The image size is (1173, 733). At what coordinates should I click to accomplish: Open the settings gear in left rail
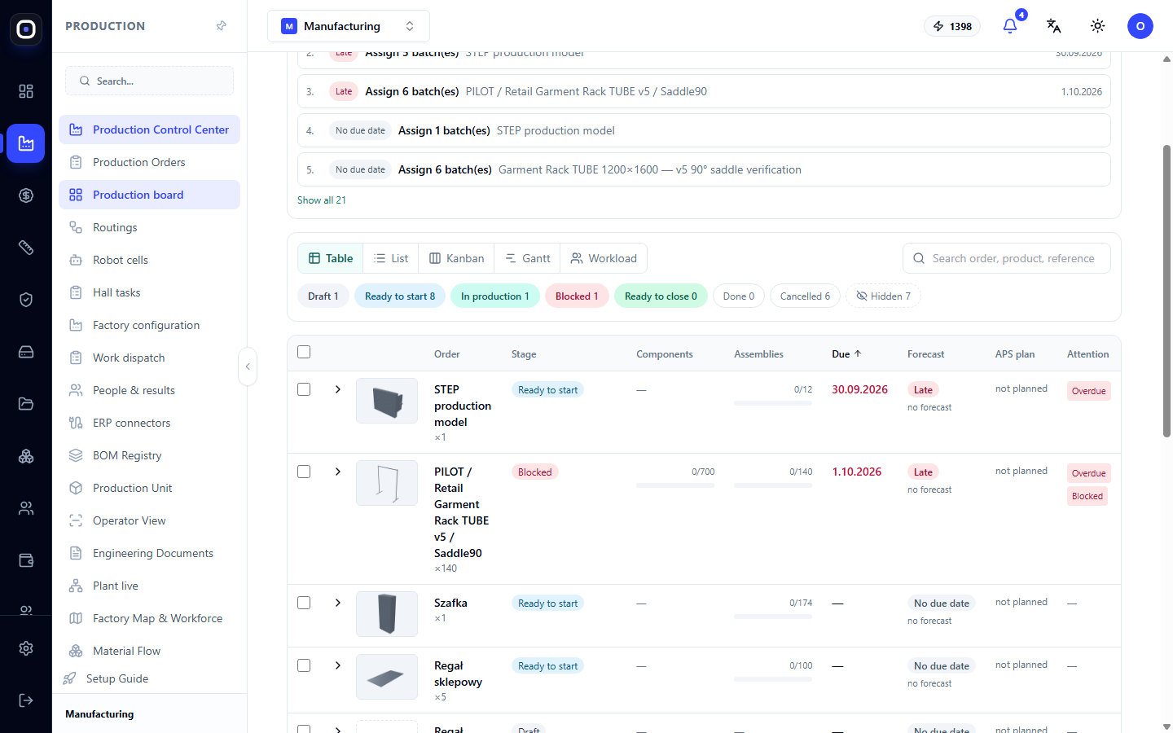(26, 648)
